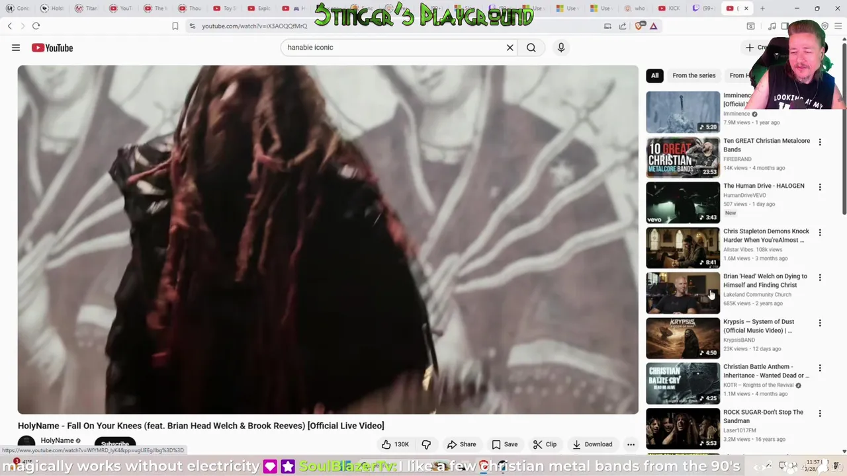
Task: Open Chris Stapleton Demons Knock Harder title
Action: pos(766,235)
